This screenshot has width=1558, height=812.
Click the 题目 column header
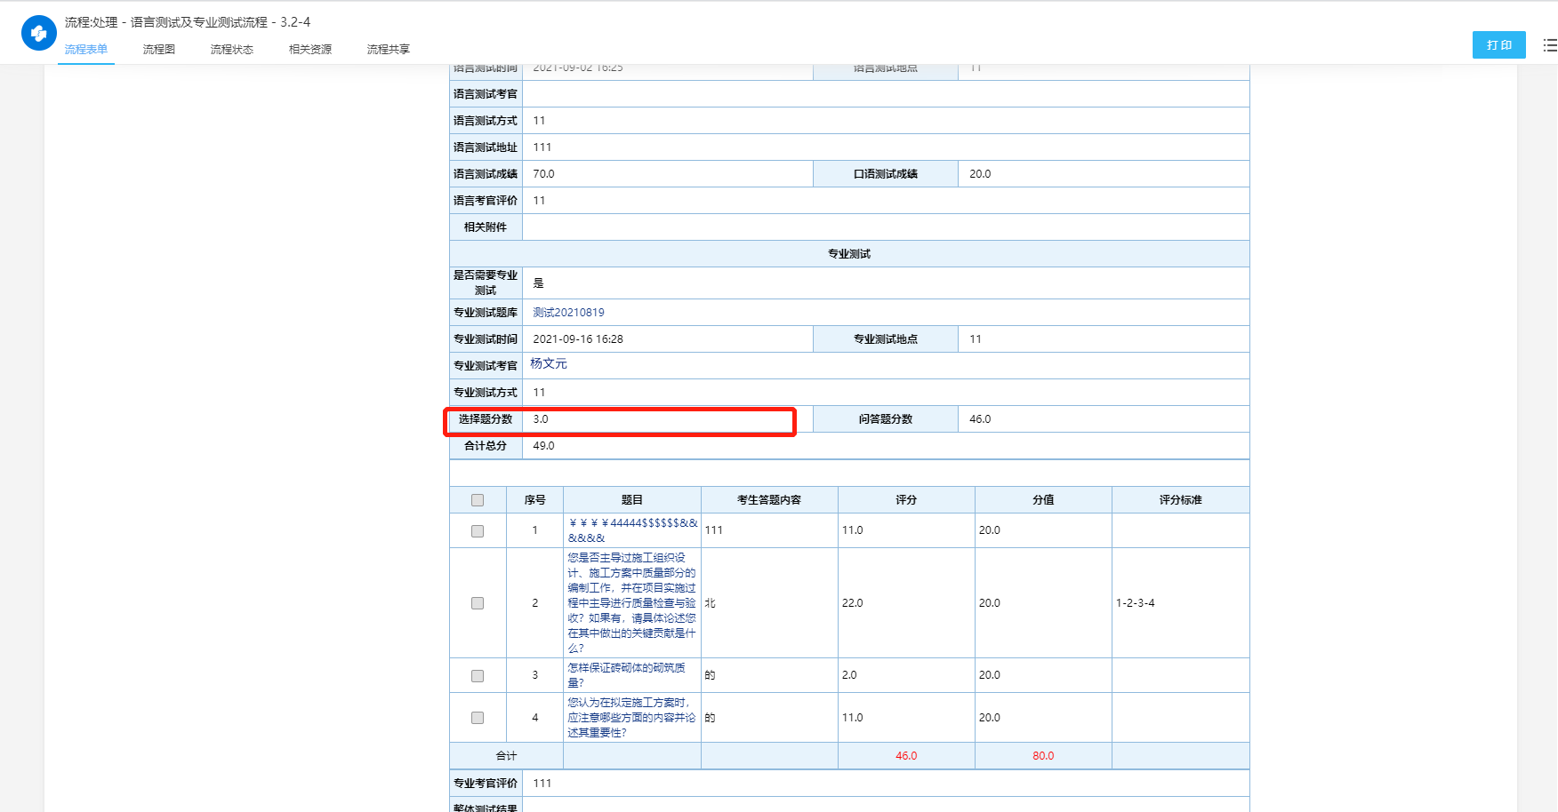632,500
